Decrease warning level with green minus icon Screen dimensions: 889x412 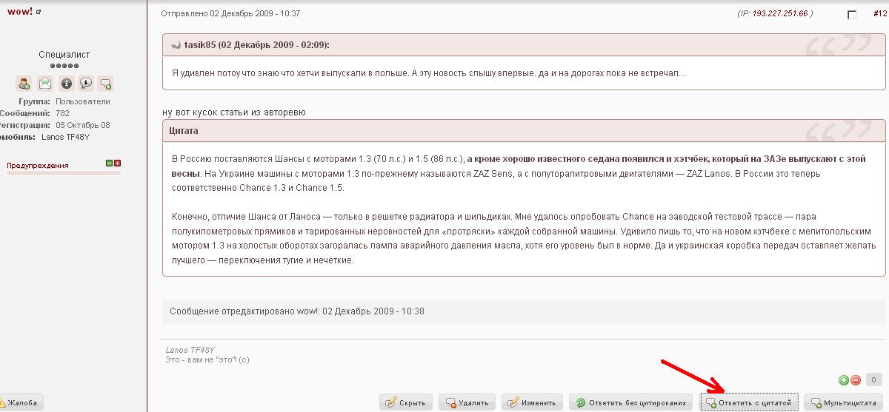[109, 163]
